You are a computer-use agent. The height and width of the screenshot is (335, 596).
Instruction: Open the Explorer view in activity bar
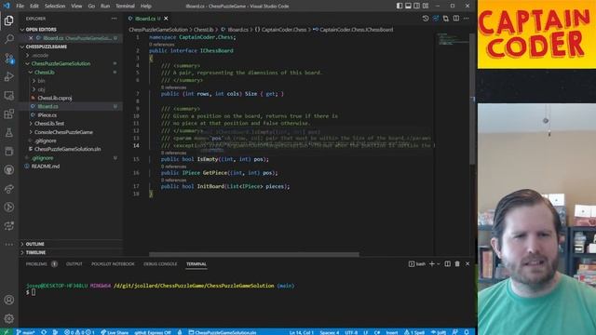click(9, 20)
